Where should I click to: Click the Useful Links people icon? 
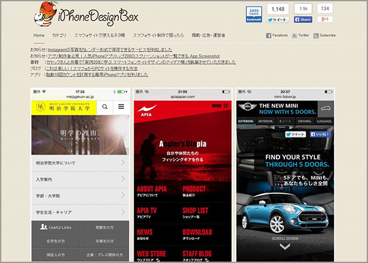[44, 227]
